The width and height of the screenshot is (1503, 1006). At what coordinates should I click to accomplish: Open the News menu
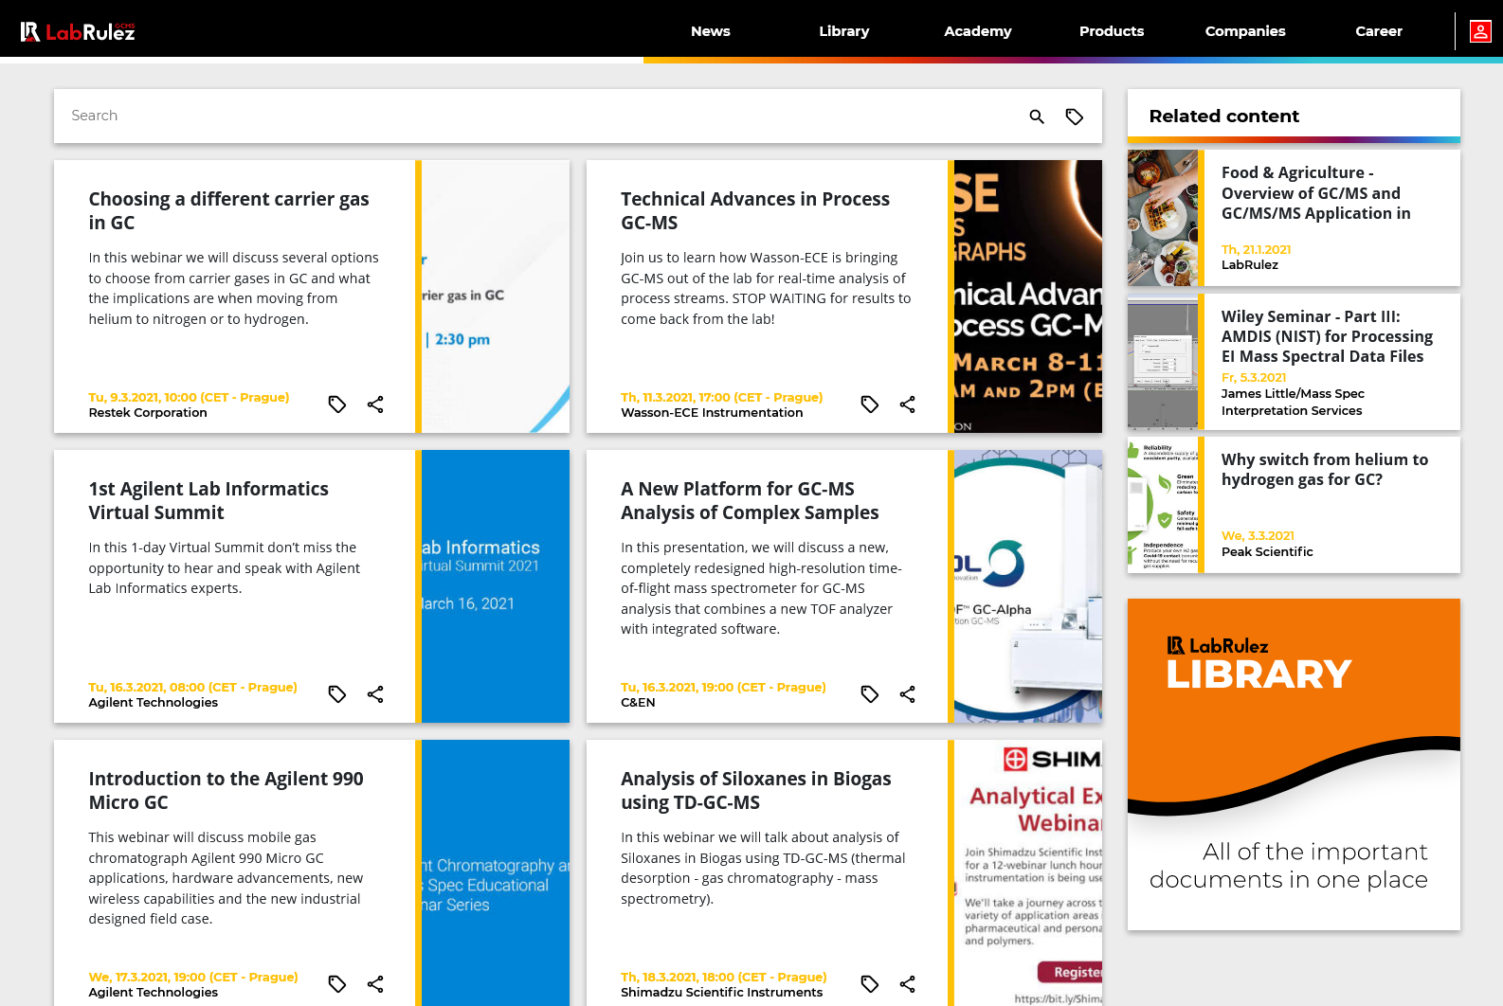pos(711,31)
